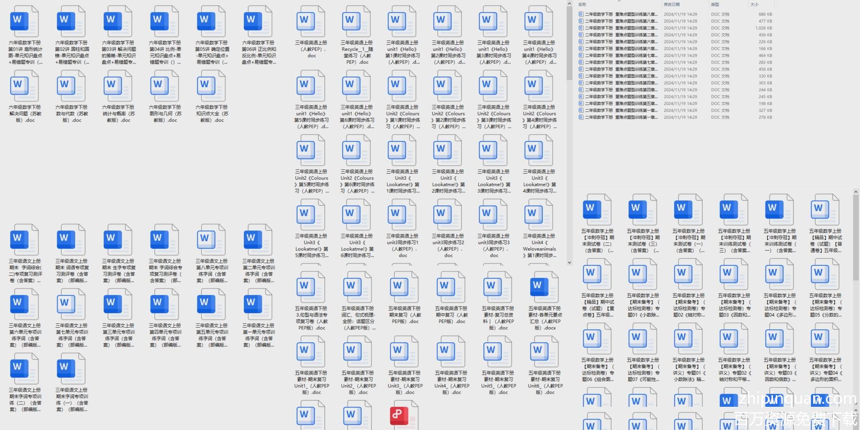
Task: Open Unit3《Lookatme!》第1课时同步练习 document
Action: point(402,164)
